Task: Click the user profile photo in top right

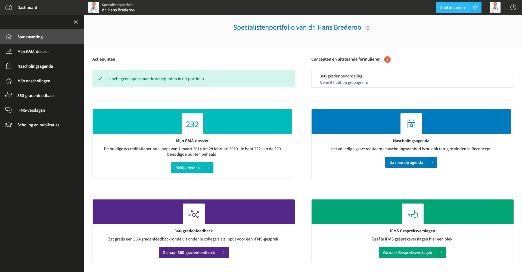Action: click(x=495, y=7)
